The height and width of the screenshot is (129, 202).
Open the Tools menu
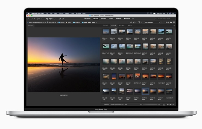72,13
